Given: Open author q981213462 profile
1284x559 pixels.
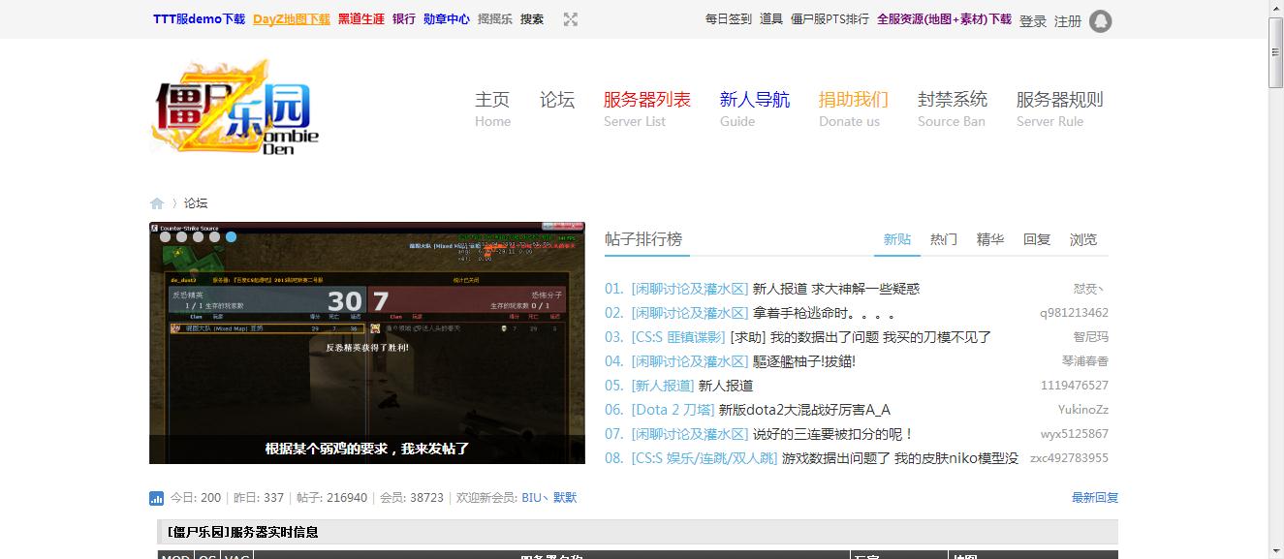Looking at the screenshot, I should [x=1075, y=313].
